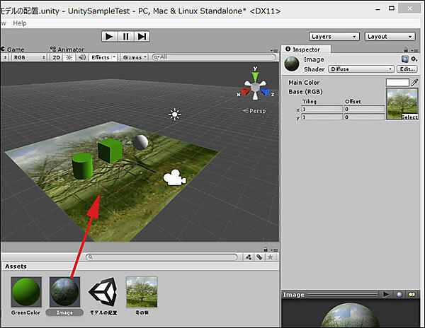
Task: Open the Shader Diffuse dropdown
Action: [361, 69]
